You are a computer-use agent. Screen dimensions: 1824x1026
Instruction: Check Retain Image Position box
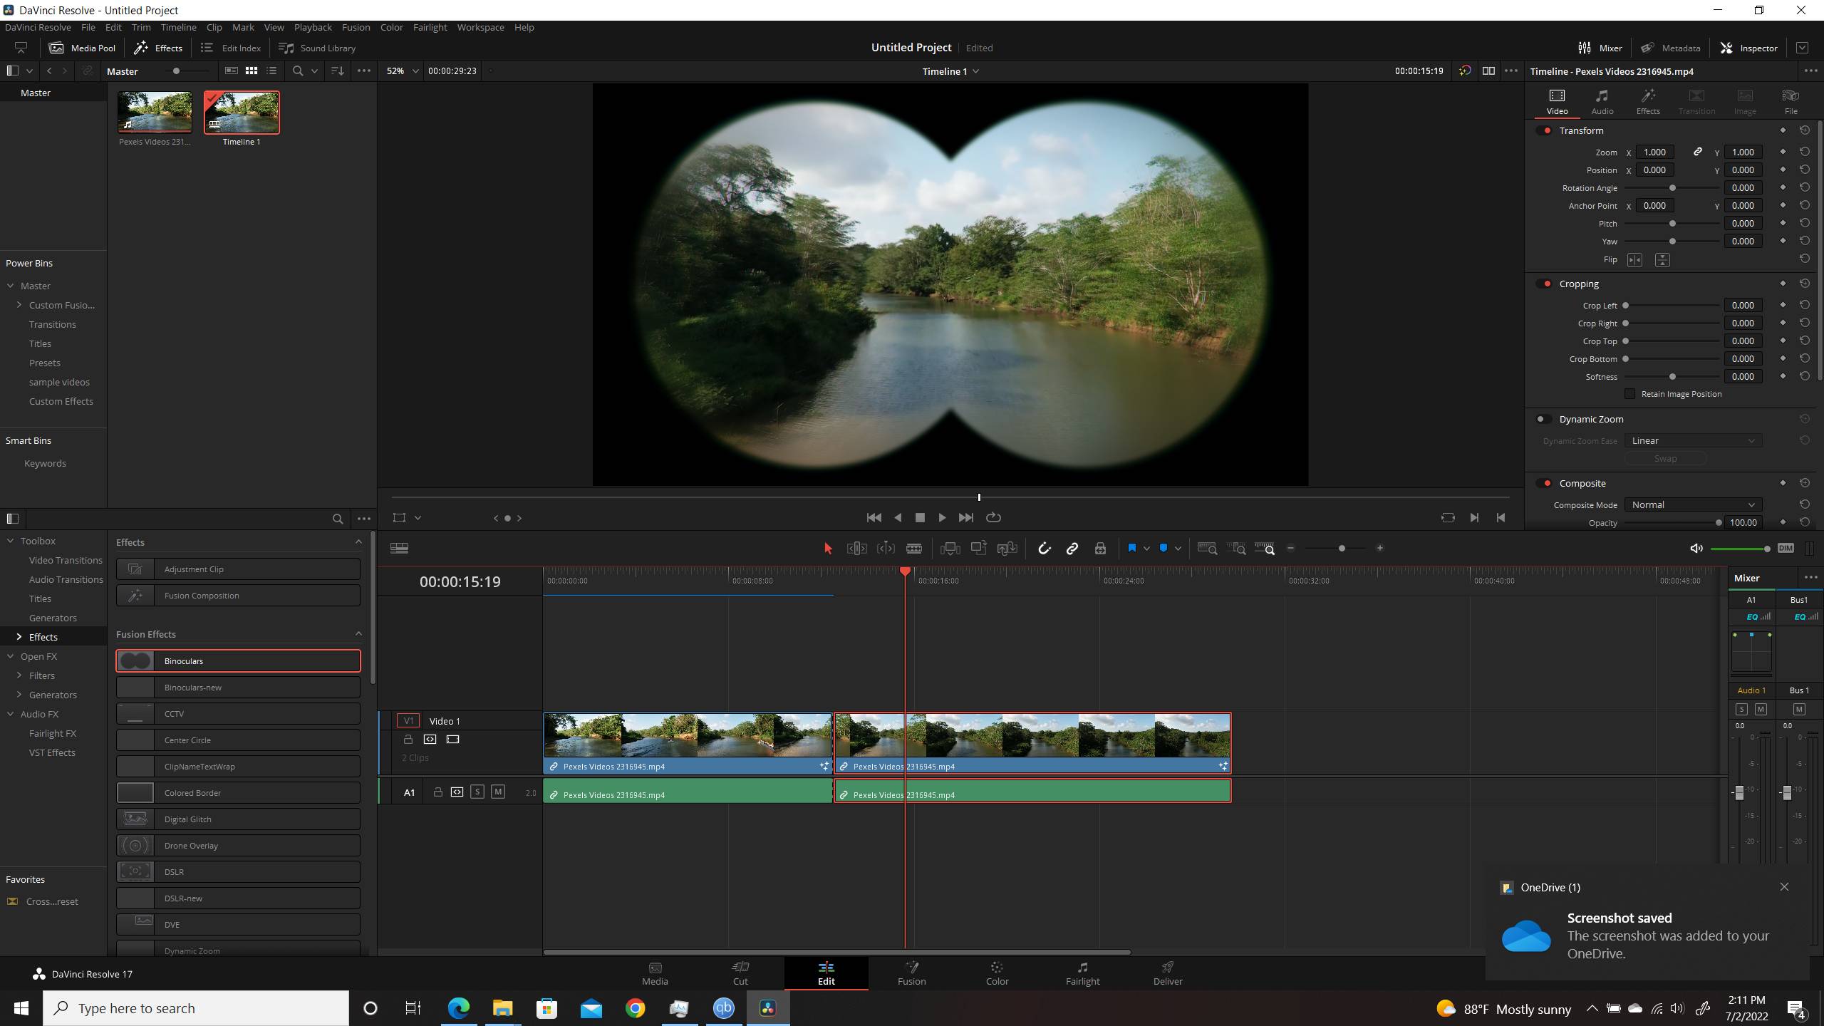click(1629, 394)
